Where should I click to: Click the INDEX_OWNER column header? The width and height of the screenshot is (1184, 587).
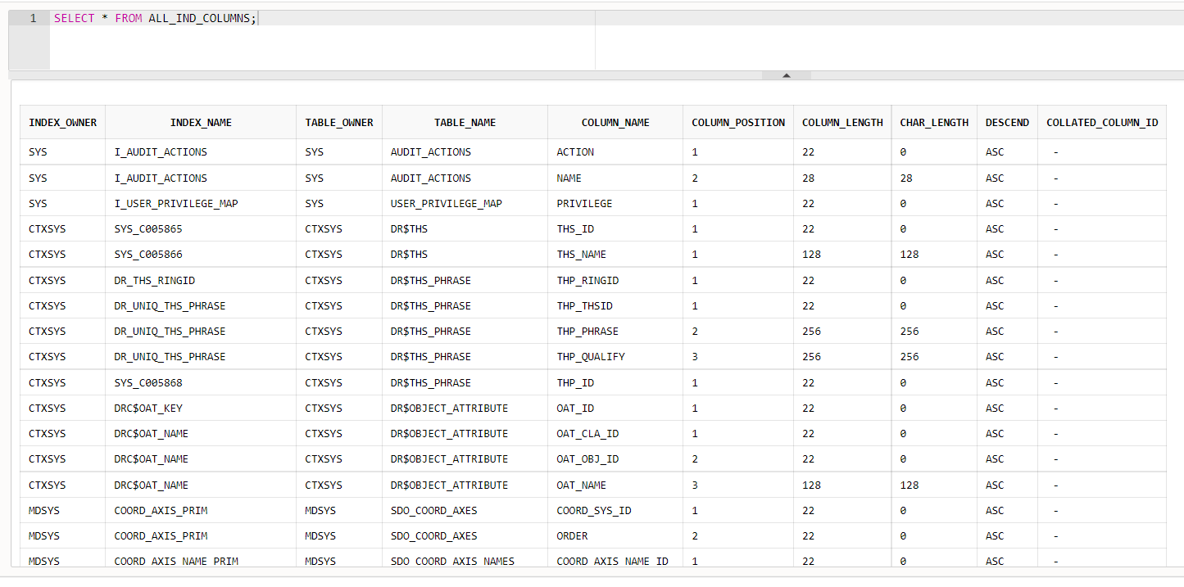click(62, 123)
